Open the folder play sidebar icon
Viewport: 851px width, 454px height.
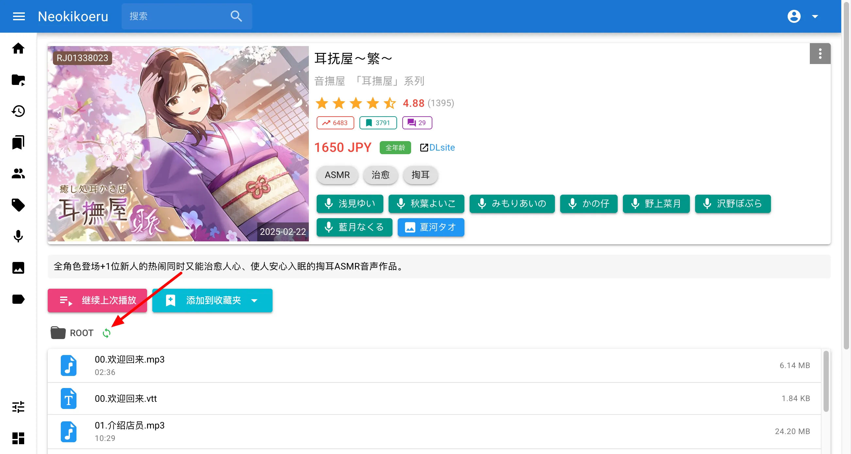pyautogui.click(x=18, y=80)
